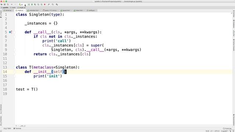Switch to the jquery min.js editor tab

50,11
